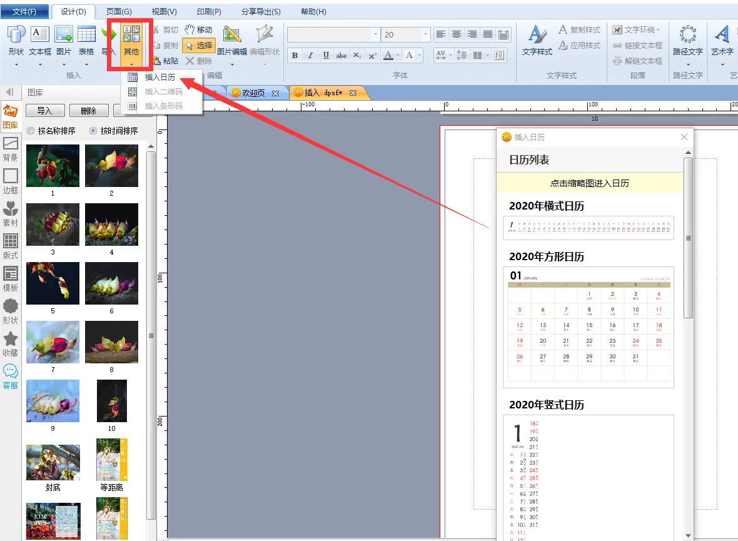Click font color A swatch
The width and height of the screenshot is (738, 541).
click(x=388, y=55)
